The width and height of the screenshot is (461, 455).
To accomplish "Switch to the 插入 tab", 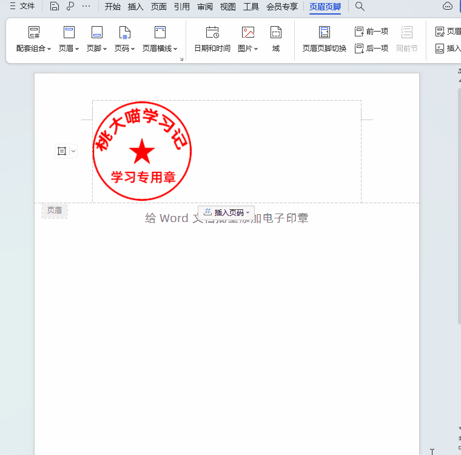I will (x=135, y=7).
